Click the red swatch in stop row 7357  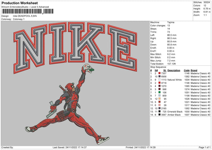160,73
